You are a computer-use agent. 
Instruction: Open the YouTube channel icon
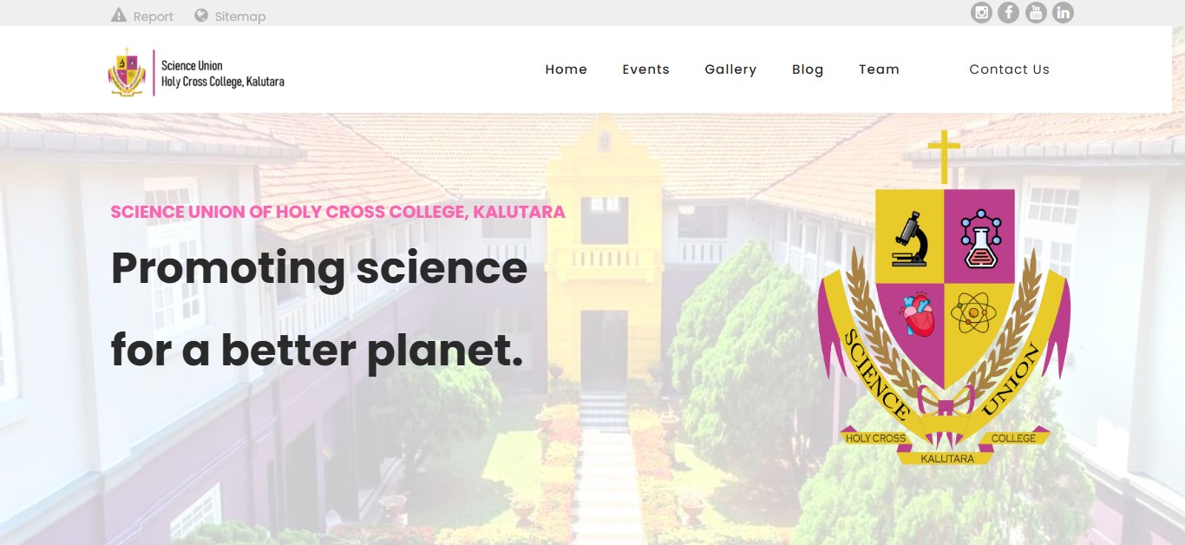pos(1036,12)
